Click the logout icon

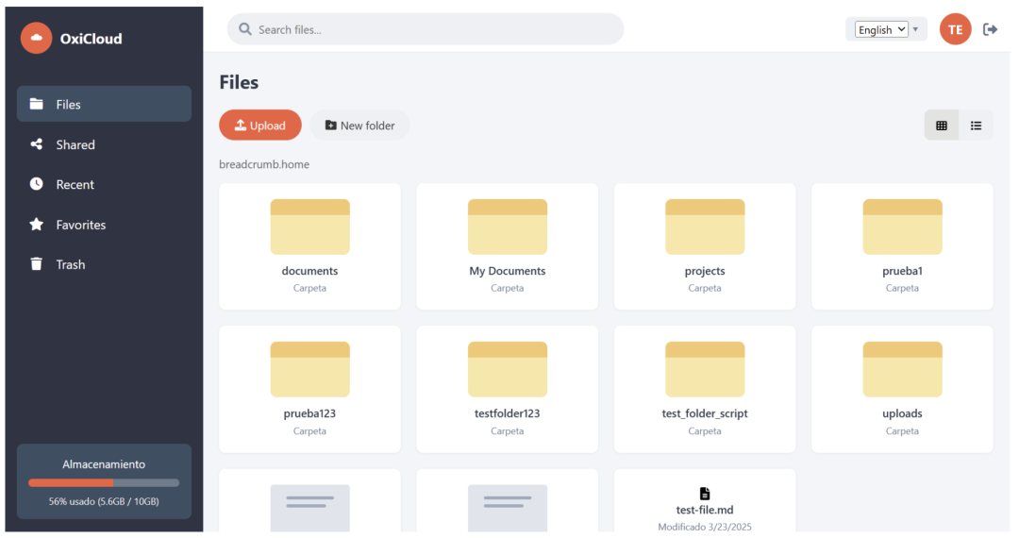(991, 29)
